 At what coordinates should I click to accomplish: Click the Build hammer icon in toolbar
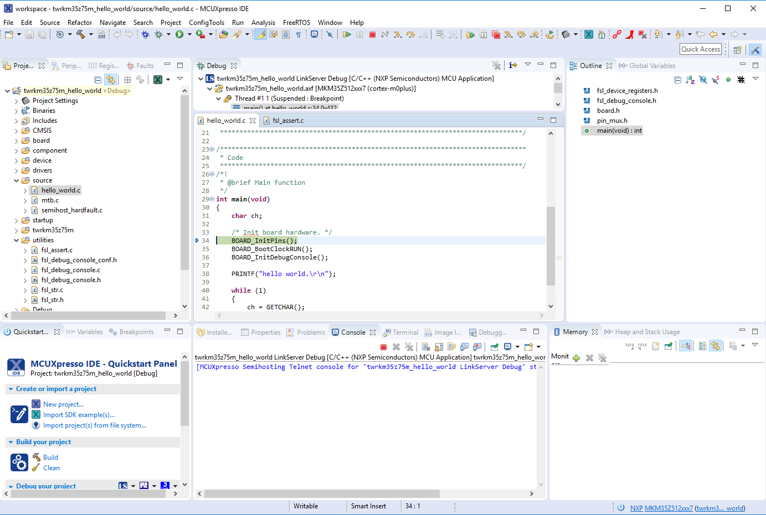[x=80, y=34]
